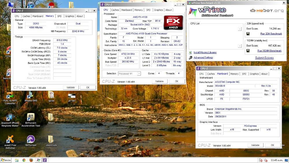Run the 1024M Benchmark link
This screenshot has height=163, width=289.
pos(269,51)
